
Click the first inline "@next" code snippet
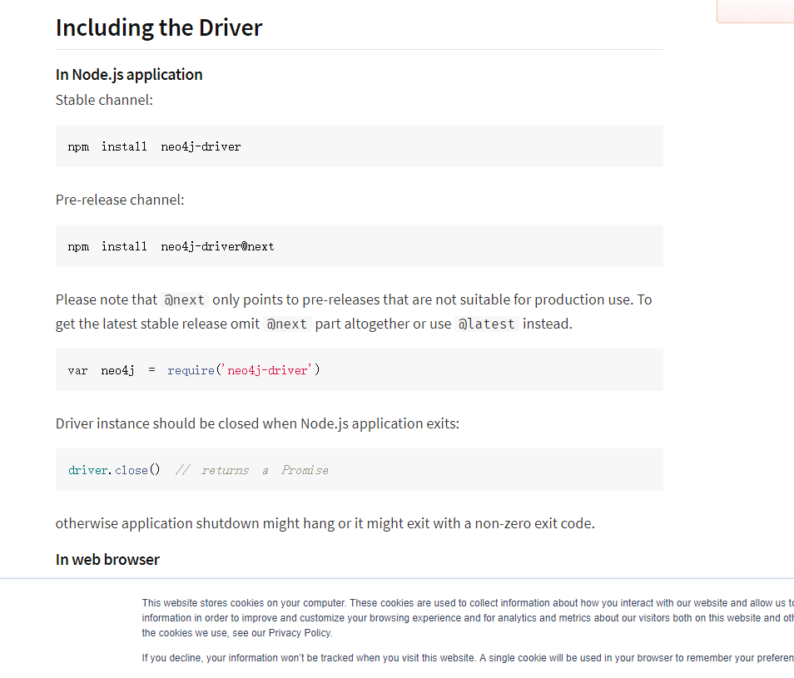[185, 300]
